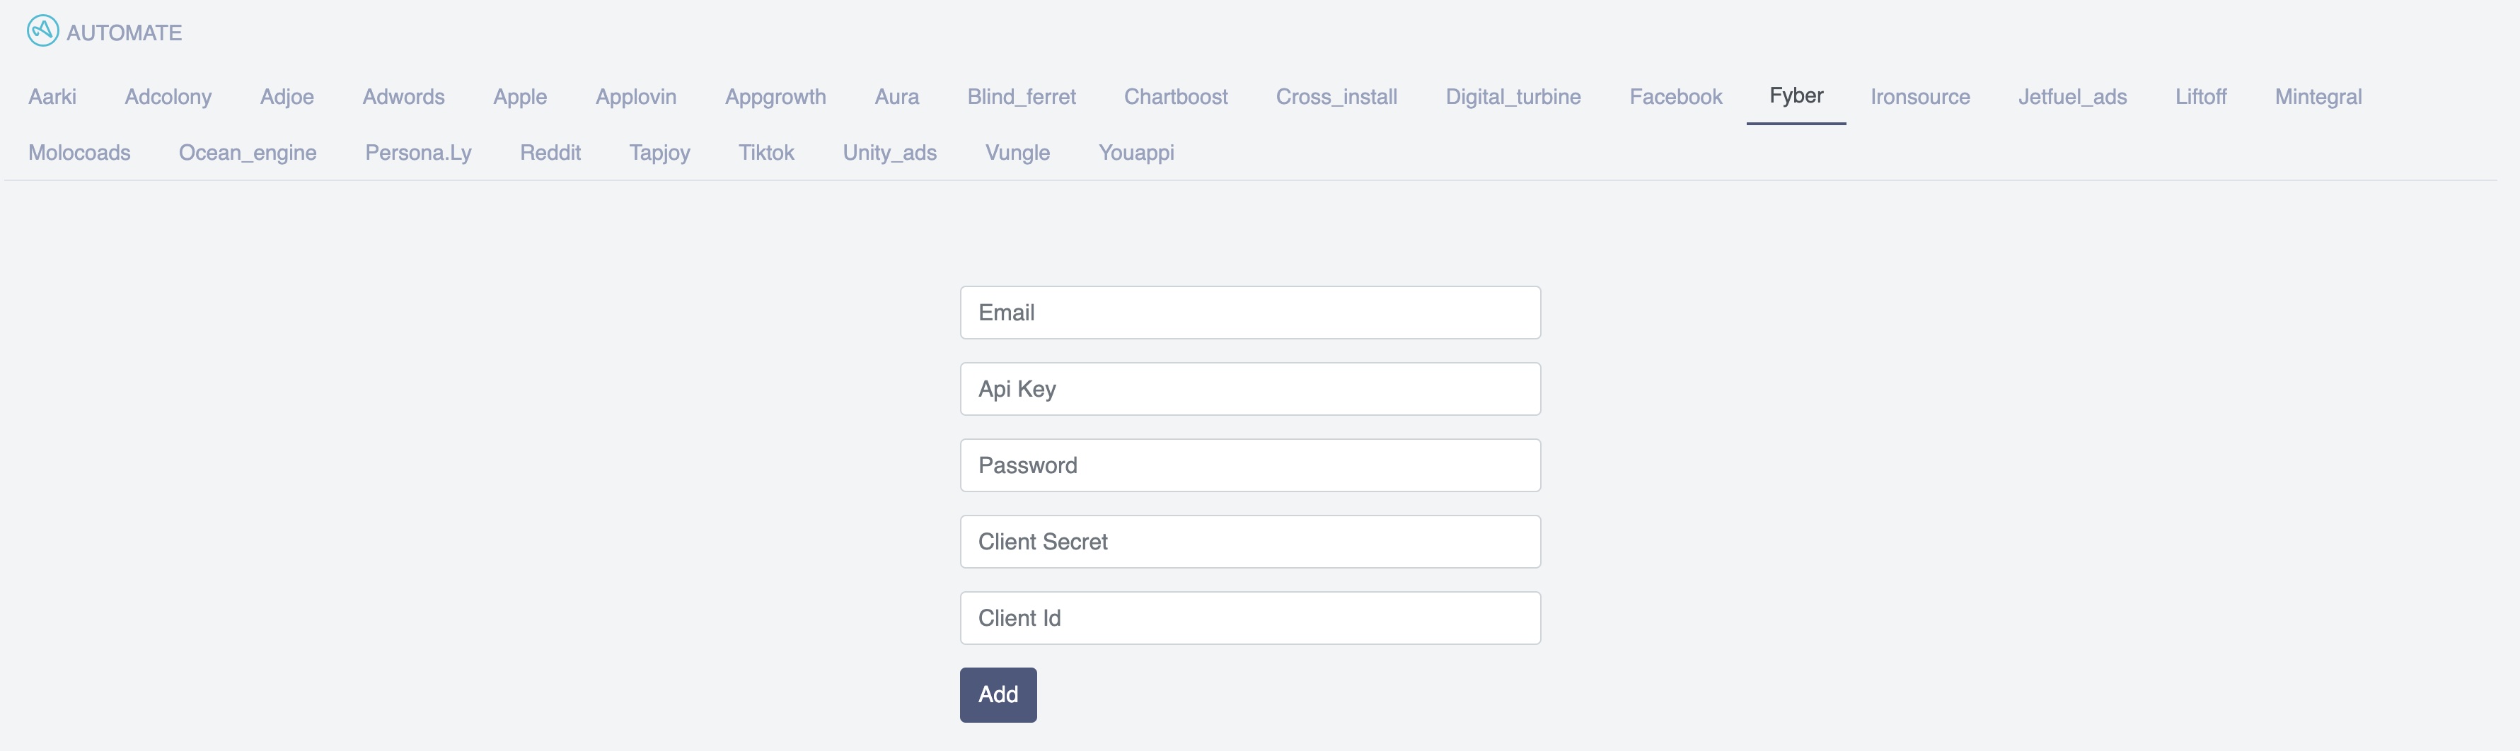Click the Automate logo icon
Image resolution: width=2520 pixels, height=751 pixels.
click(43, 31)
